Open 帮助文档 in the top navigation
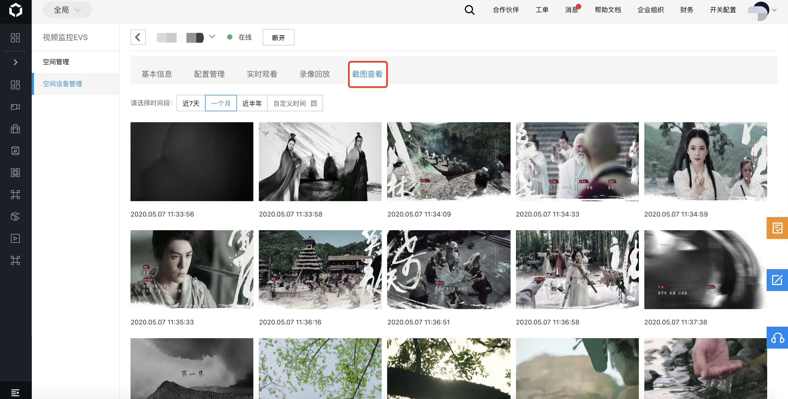Viewport: 788px width, 399px height. (608, 10)
